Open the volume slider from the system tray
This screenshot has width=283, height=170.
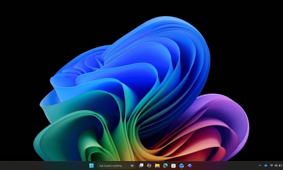click(x=276, y=166)
